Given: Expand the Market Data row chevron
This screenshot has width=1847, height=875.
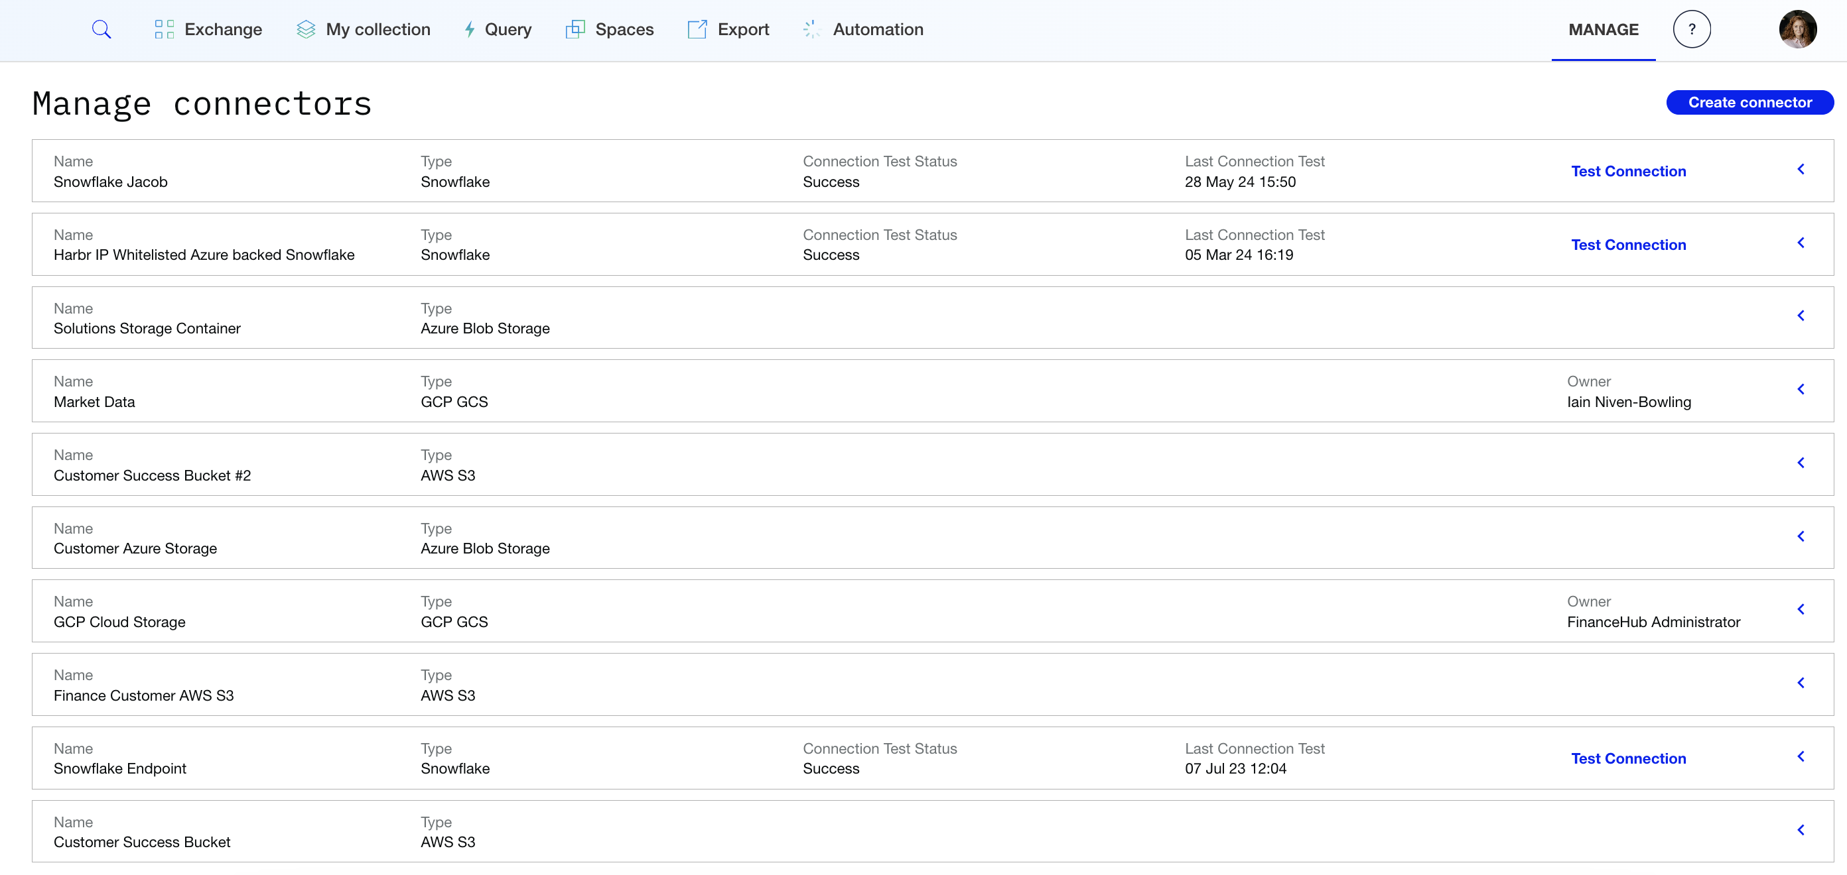Looking at the screenshot, I should click(x=1801, y=389).
